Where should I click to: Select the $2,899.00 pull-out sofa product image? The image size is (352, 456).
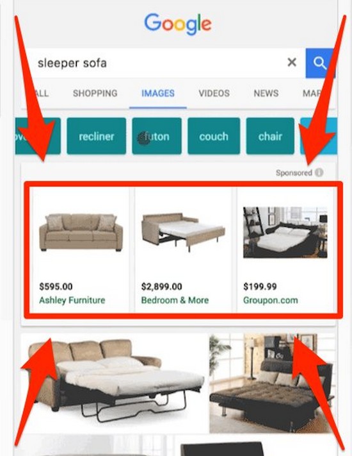coord(183,232)
